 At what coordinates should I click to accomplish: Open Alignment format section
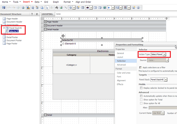pyautogui.click(x=121, y=80)
